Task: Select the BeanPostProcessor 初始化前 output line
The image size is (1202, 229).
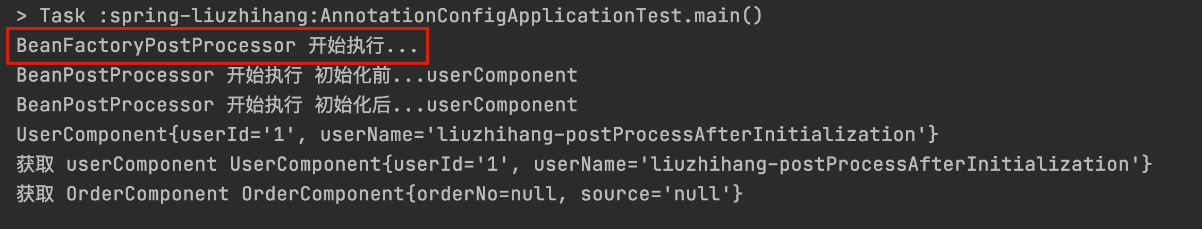Action: point(297,75)
